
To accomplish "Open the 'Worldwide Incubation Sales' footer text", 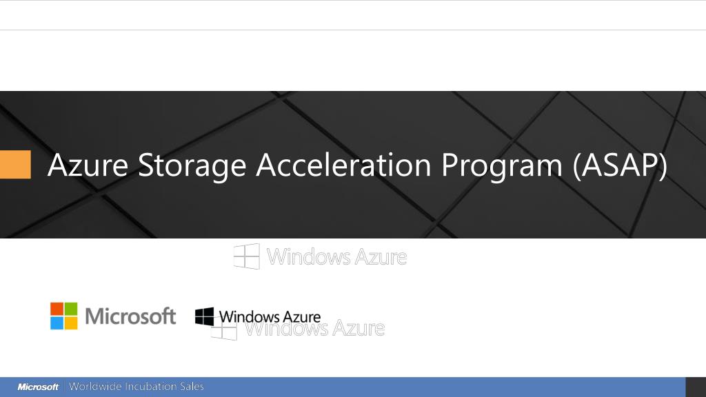I will pyautogui.click(x=137, y=387).
